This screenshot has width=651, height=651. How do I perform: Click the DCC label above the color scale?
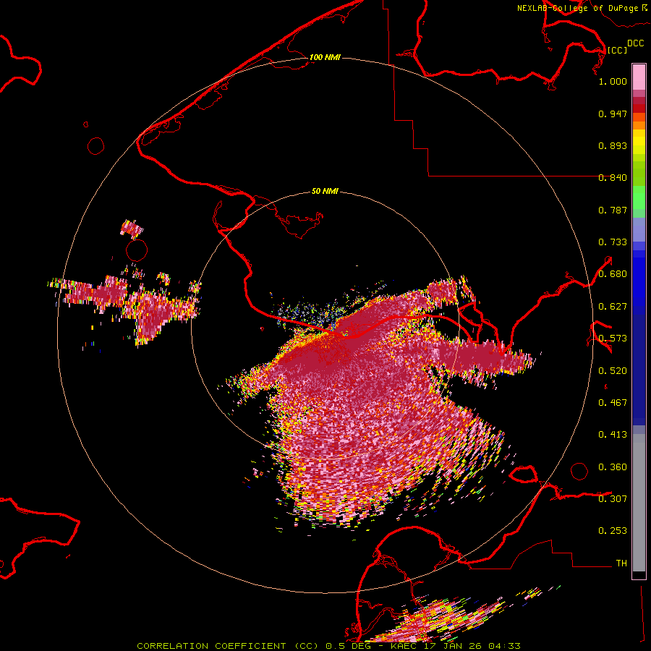(635, 43)
